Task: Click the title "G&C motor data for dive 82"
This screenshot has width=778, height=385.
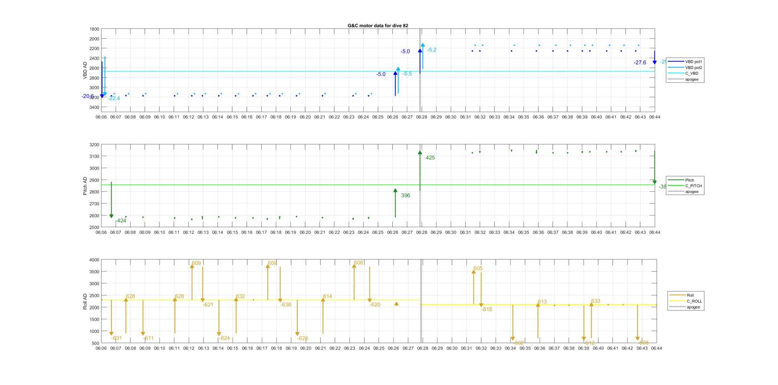Action: [x=378, y=26]
